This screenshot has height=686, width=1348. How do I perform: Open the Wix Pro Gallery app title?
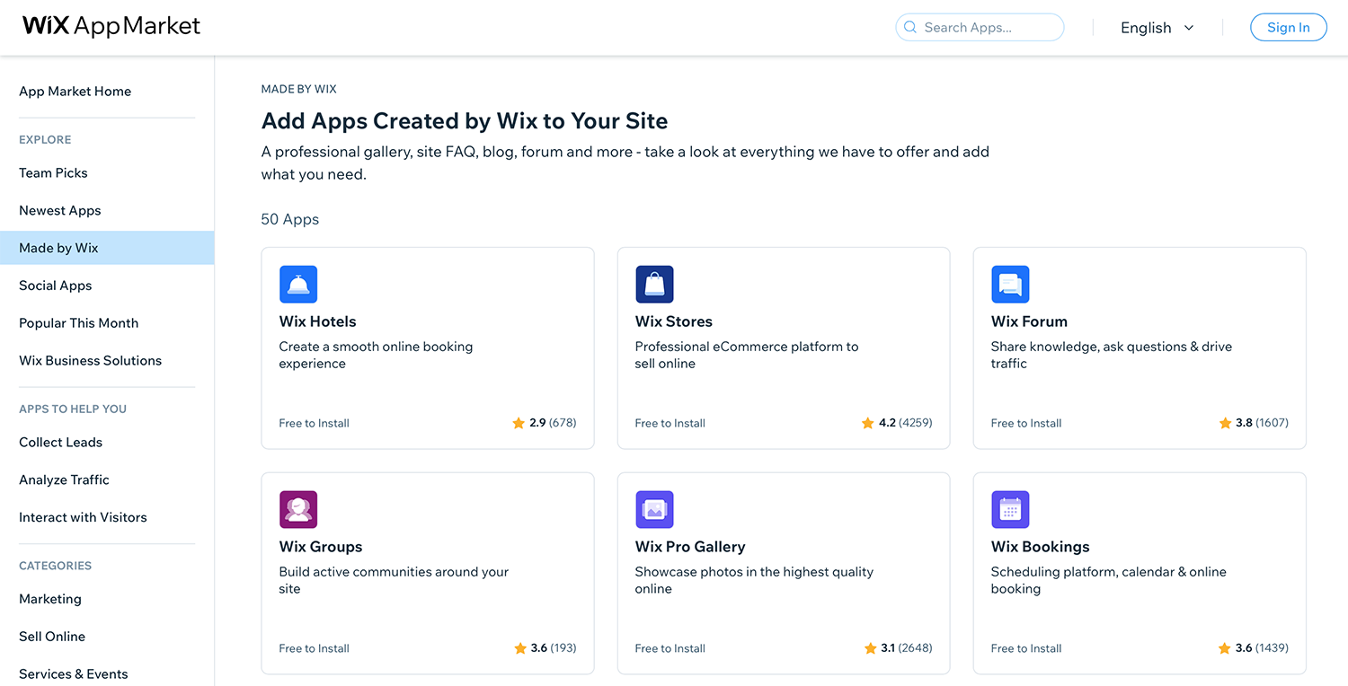(690, 547)
